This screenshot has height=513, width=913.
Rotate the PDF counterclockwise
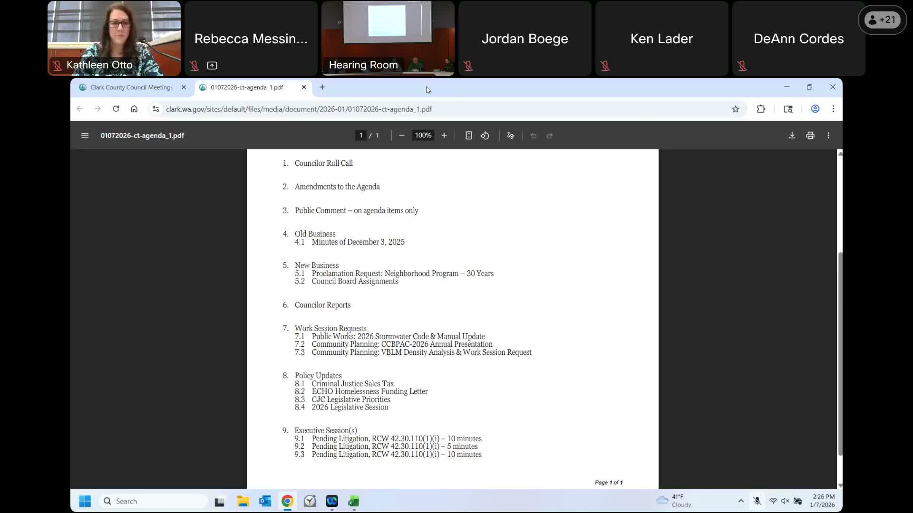click(485, 135)
